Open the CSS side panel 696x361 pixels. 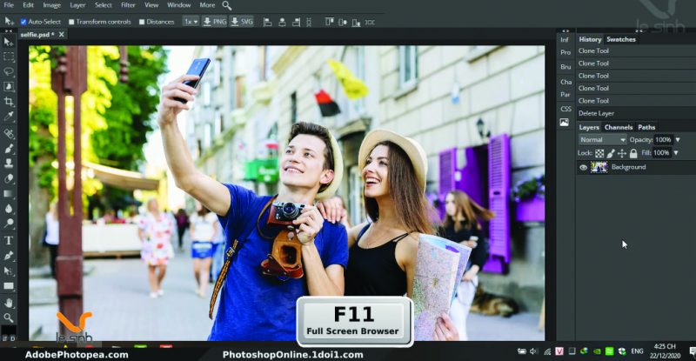(x=565, y=109)
